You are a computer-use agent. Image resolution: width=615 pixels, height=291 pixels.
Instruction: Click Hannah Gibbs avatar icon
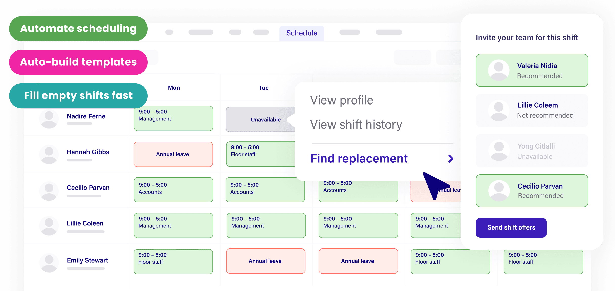49,154
